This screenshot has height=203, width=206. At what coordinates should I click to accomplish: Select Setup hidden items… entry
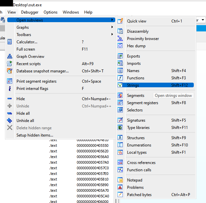[61, 135]
